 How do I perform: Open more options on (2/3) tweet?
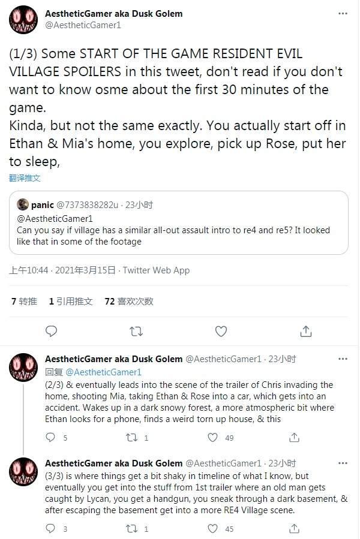[343, 359]
